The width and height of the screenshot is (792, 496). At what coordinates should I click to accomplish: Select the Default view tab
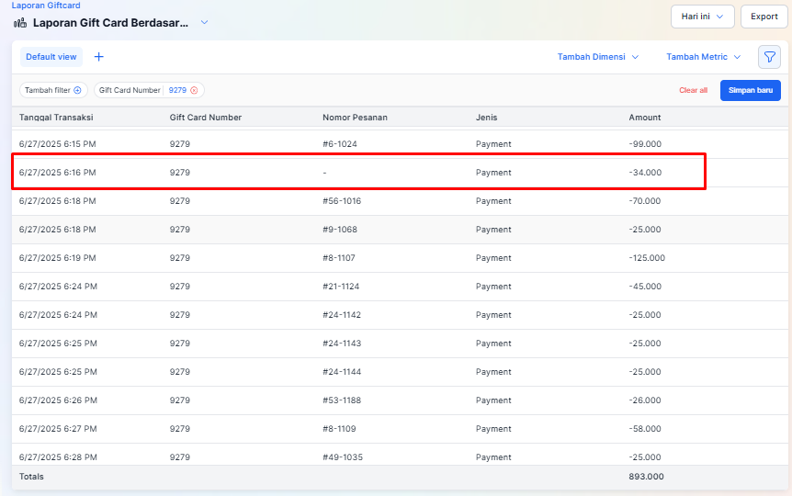[x=51, y=57]
